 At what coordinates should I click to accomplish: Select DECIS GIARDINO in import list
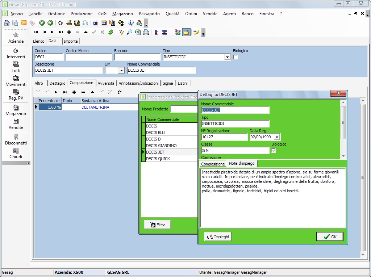pos(171,146)
